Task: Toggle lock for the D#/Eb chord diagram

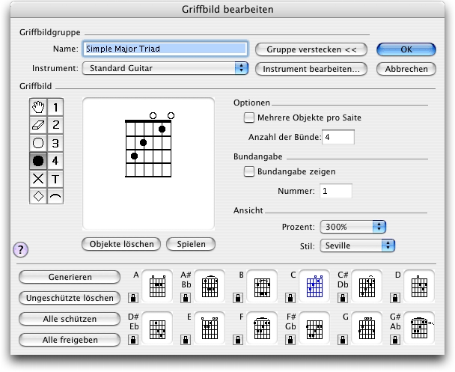Action: [133, 340]
